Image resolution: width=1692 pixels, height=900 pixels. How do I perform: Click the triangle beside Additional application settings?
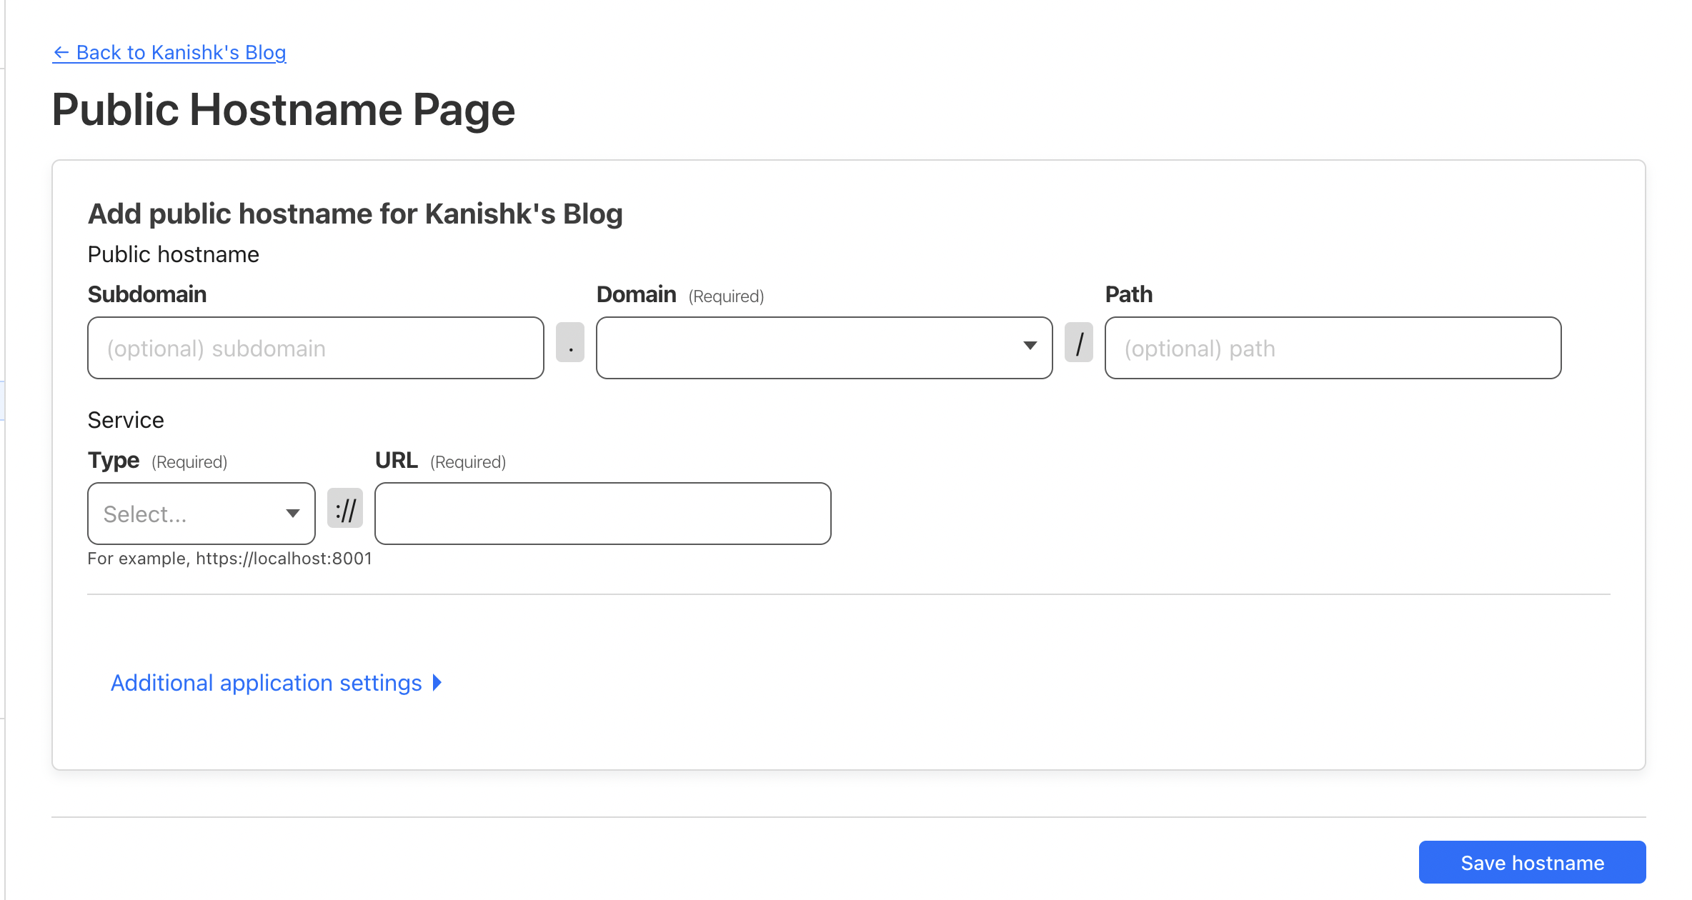coord(437,683)
